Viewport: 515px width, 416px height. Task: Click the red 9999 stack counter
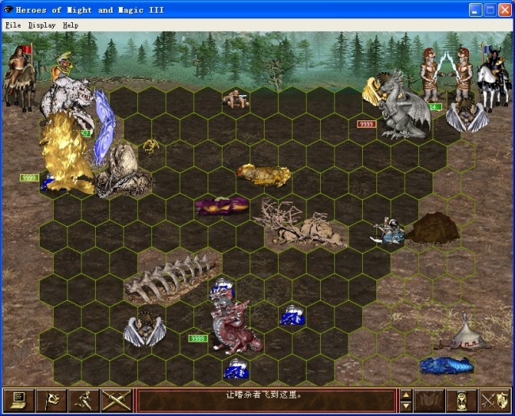367,124
